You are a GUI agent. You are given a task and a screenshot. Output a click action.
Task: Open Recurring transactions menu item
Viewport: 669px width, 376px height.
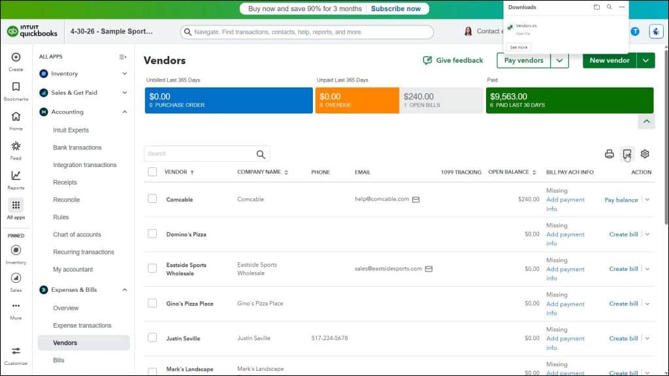(84, 252)
